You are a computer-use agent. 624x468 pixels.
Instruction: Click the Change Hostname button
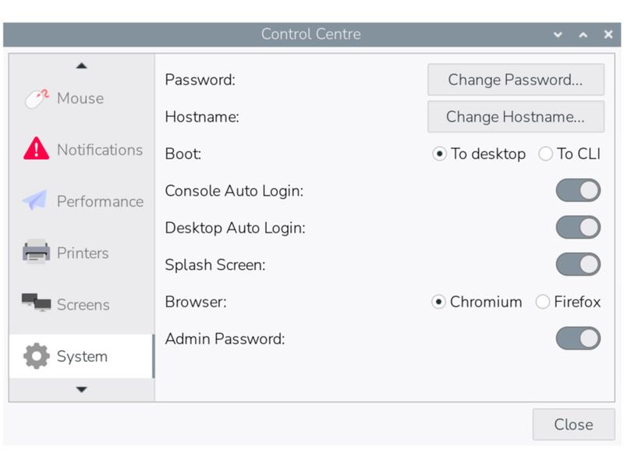click(516, 116)
